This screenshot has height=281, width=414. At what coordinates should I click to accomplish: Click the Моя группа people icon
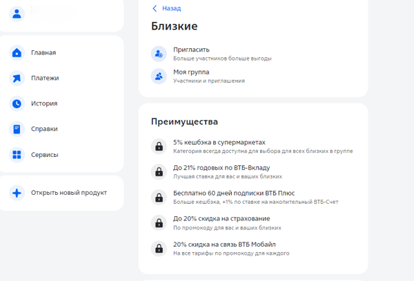point(159,76)
